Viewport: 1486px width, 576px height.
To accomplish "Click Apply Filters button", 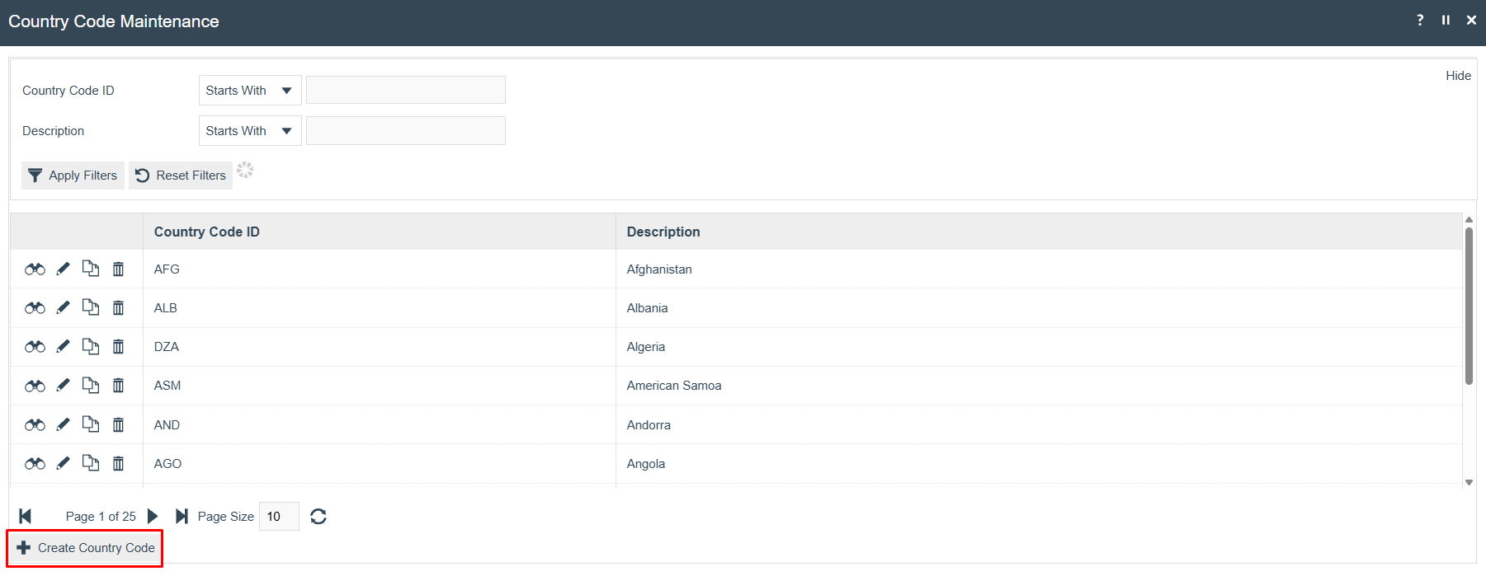I will pyautogui.click(x=73, y=176).
